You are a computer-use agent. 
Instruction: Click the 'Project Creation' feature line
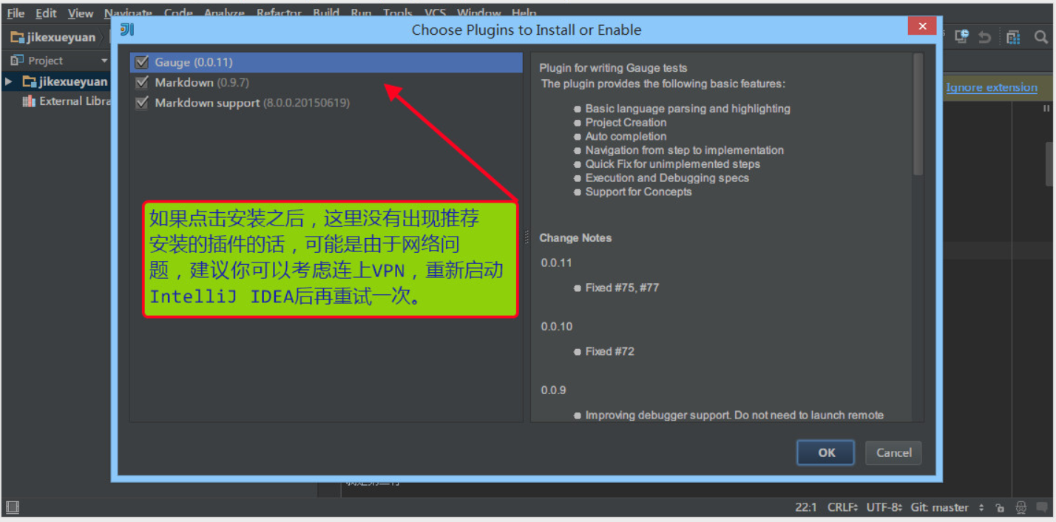626,123
